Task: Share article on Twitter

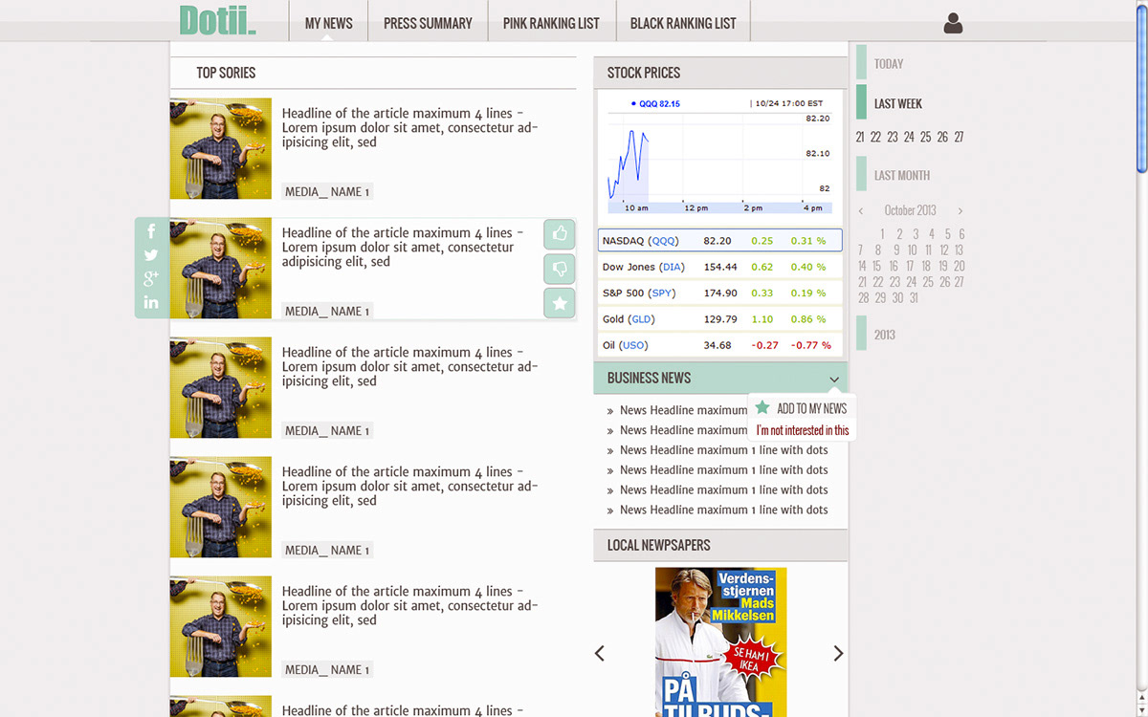Action: pyautogui.click(x=151, y=255)
